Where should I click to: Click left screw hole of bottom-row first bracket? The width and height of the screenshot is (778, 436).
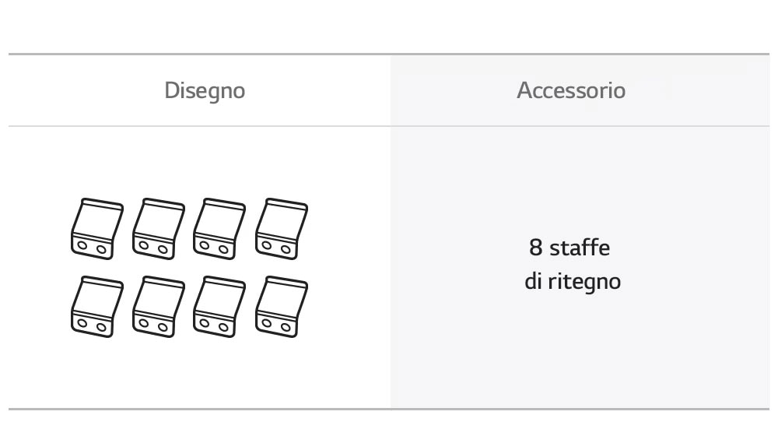(x=82, y=322)
